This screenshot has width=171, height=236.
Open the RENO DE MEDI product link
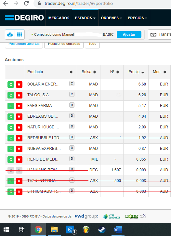(43, 159)
